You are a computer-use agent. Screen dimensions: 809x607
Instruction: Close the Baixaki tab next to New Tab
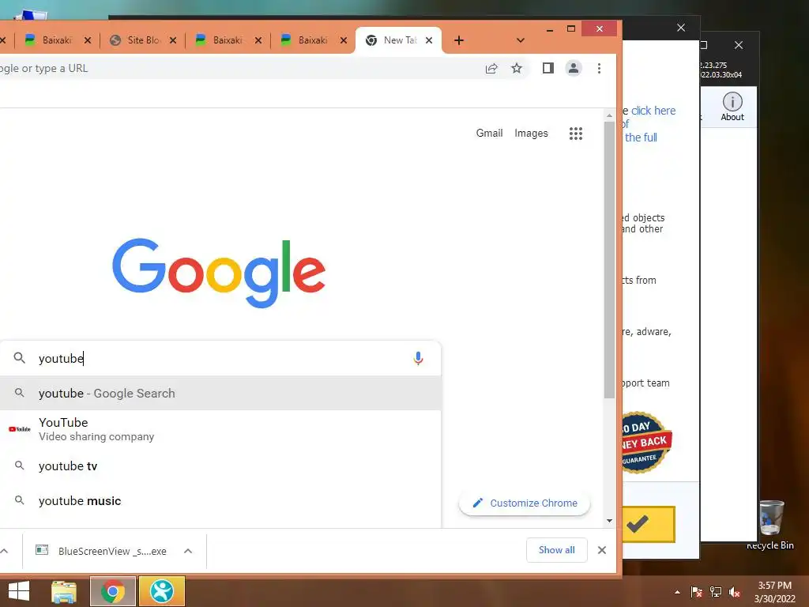coord(344,40)
